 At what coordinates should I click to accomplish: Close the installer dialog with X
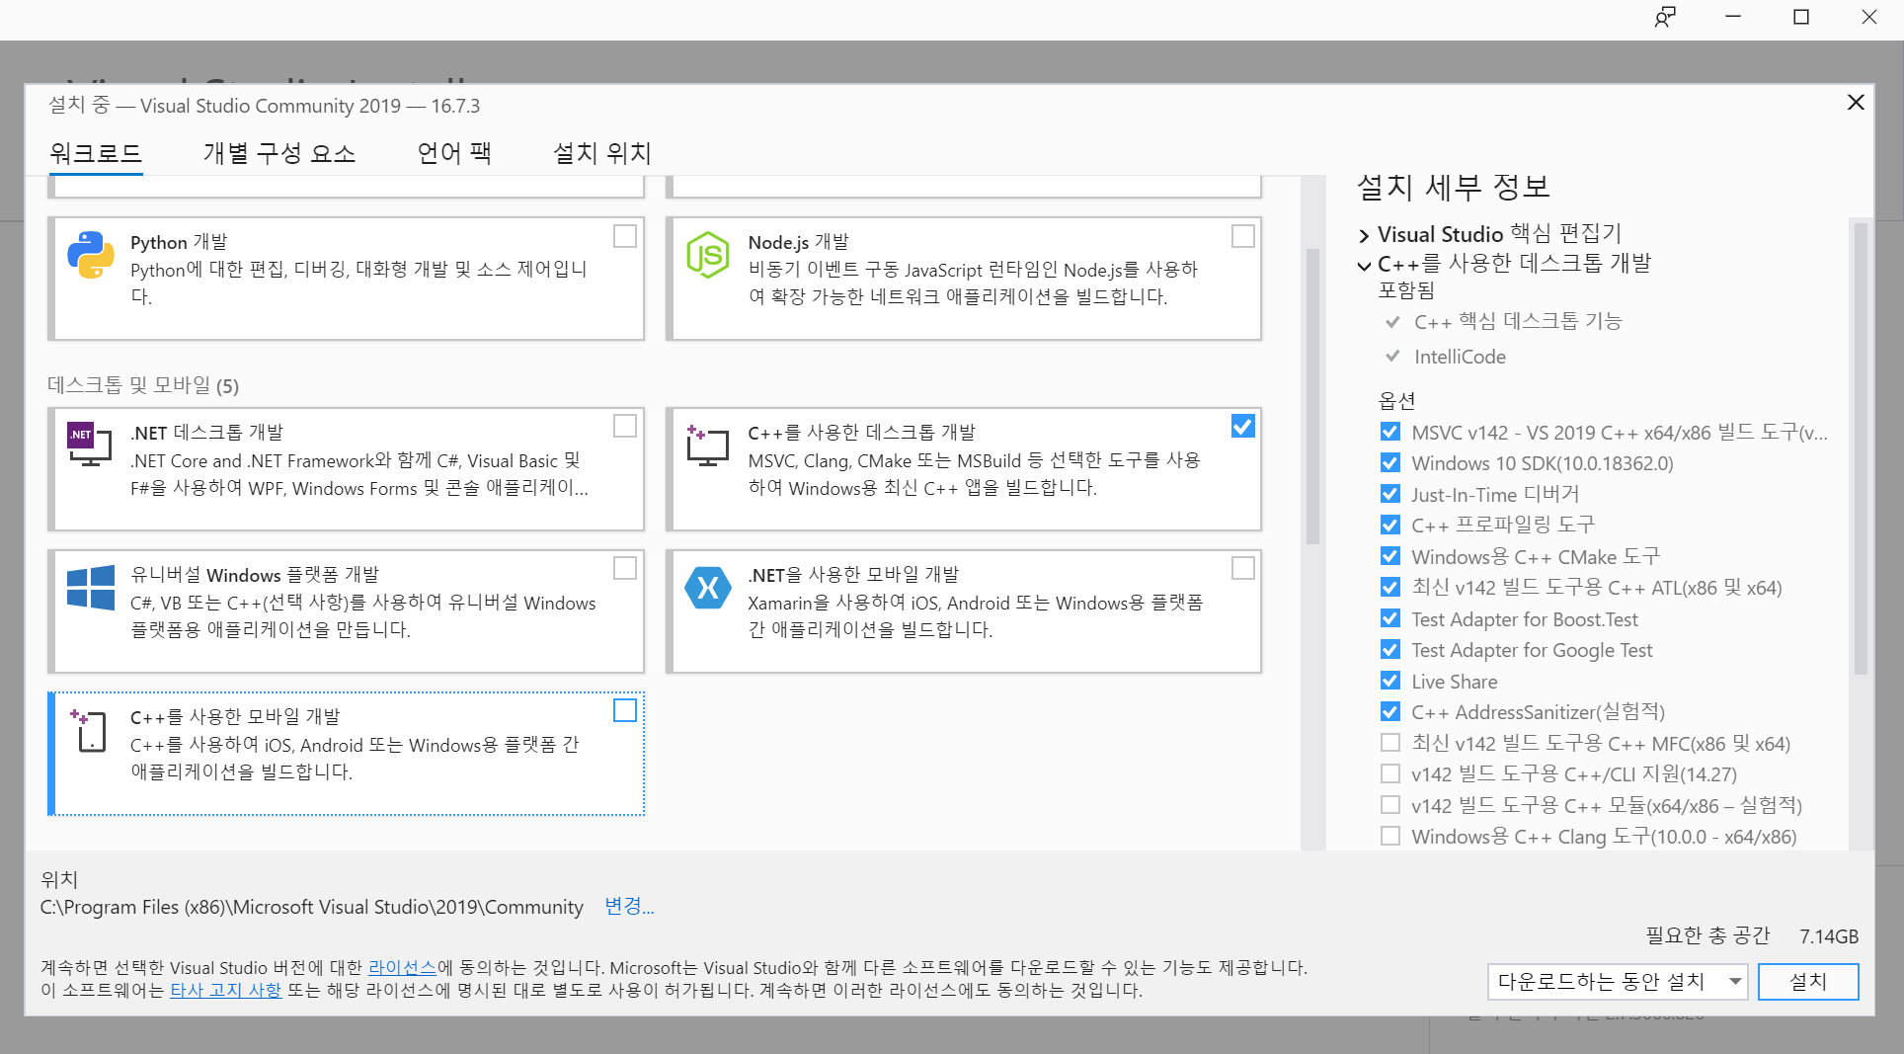coord(1856,103)
